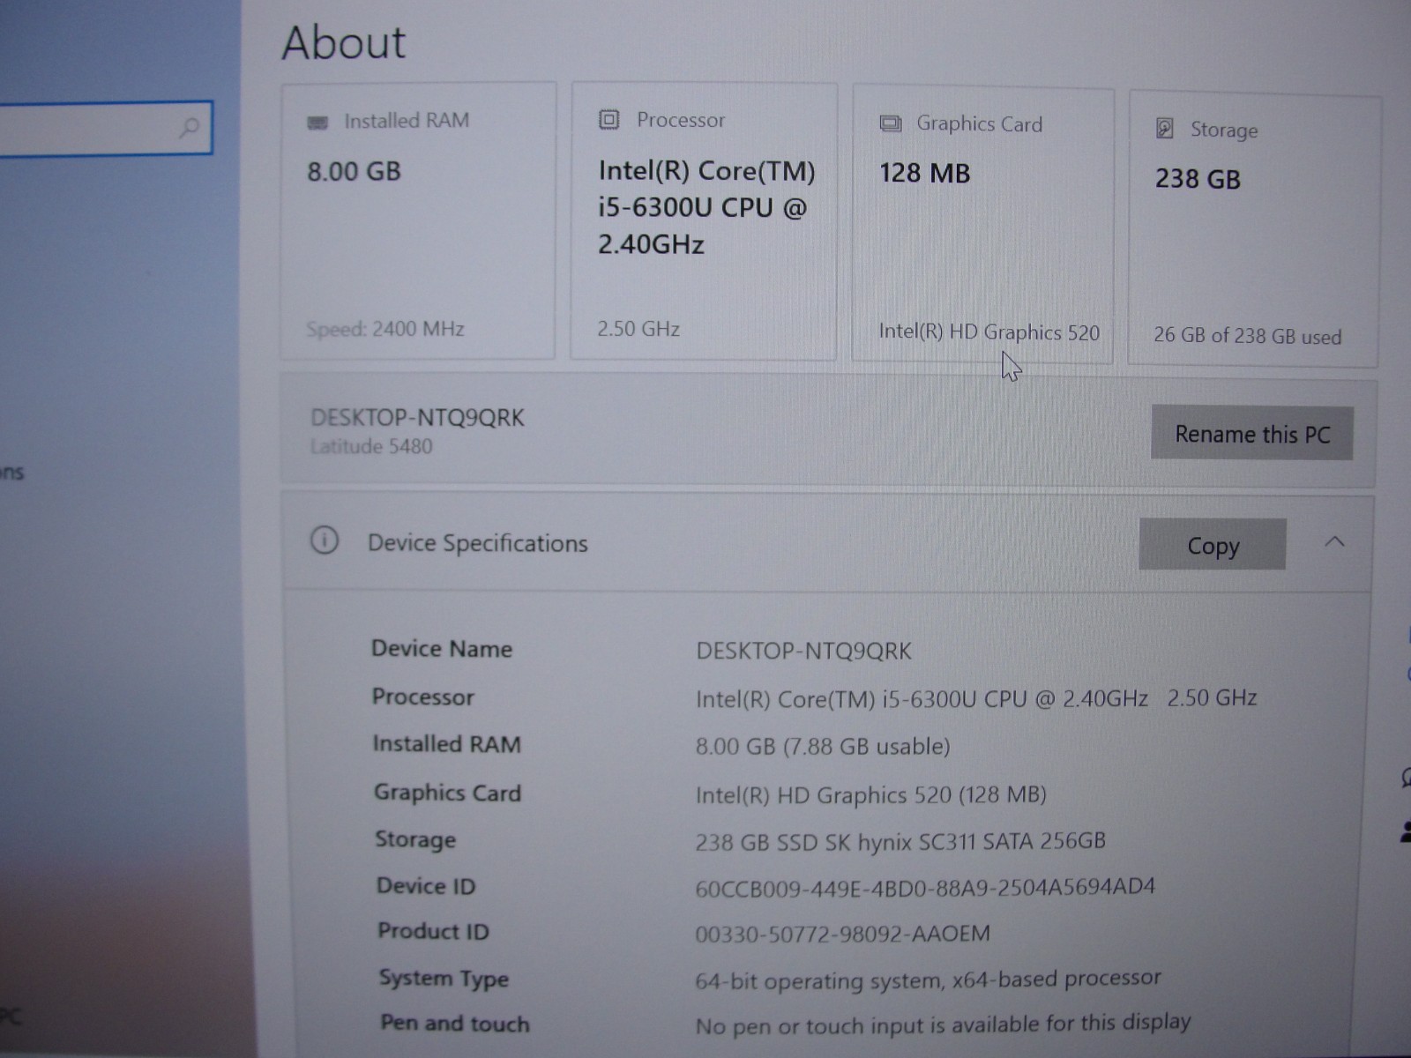Select the 64-bit operating system text

(928, 980)
